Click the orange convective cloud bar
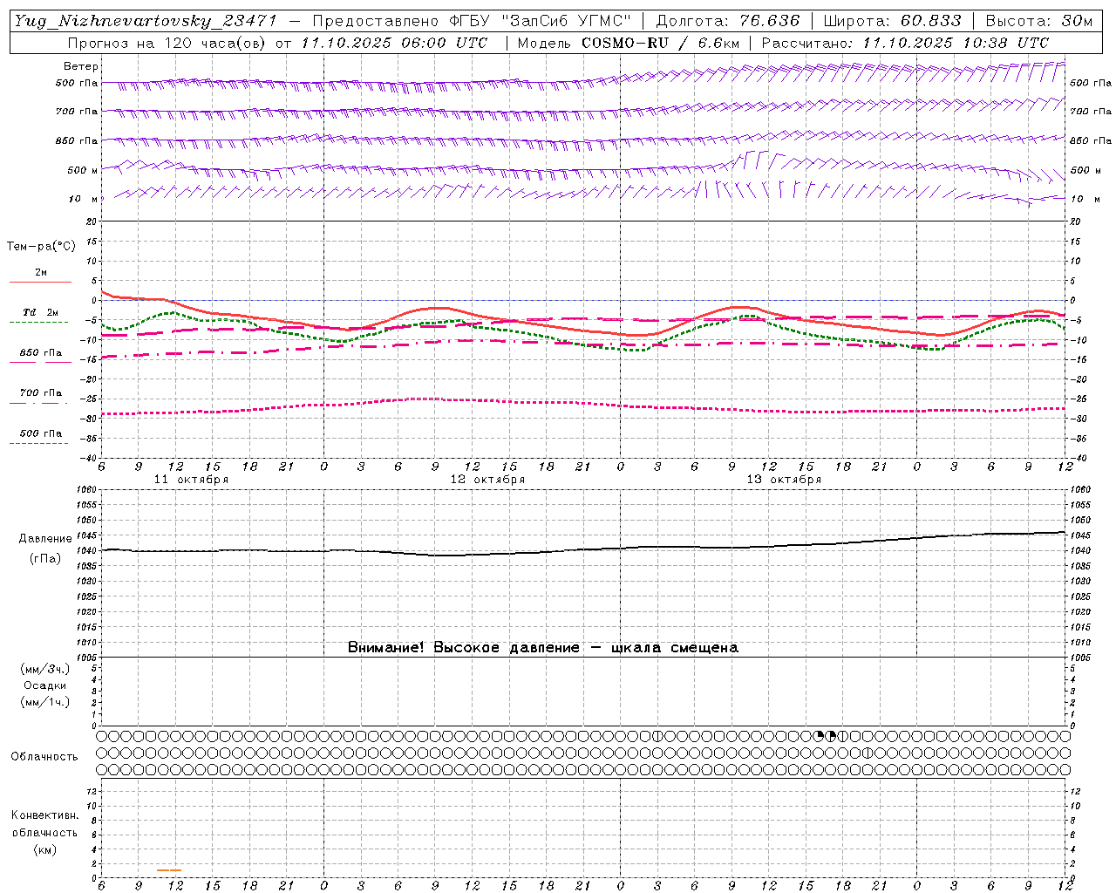Image resolution: width=1116 pixels, height=893 pixels. (x=169, y=870)
